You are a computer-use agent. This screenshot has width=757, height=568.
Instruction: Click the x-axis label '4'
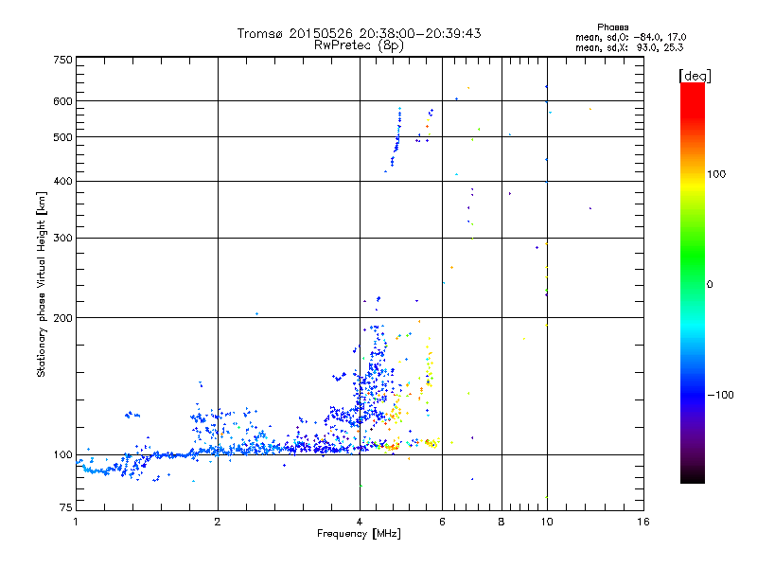point(360,522)
